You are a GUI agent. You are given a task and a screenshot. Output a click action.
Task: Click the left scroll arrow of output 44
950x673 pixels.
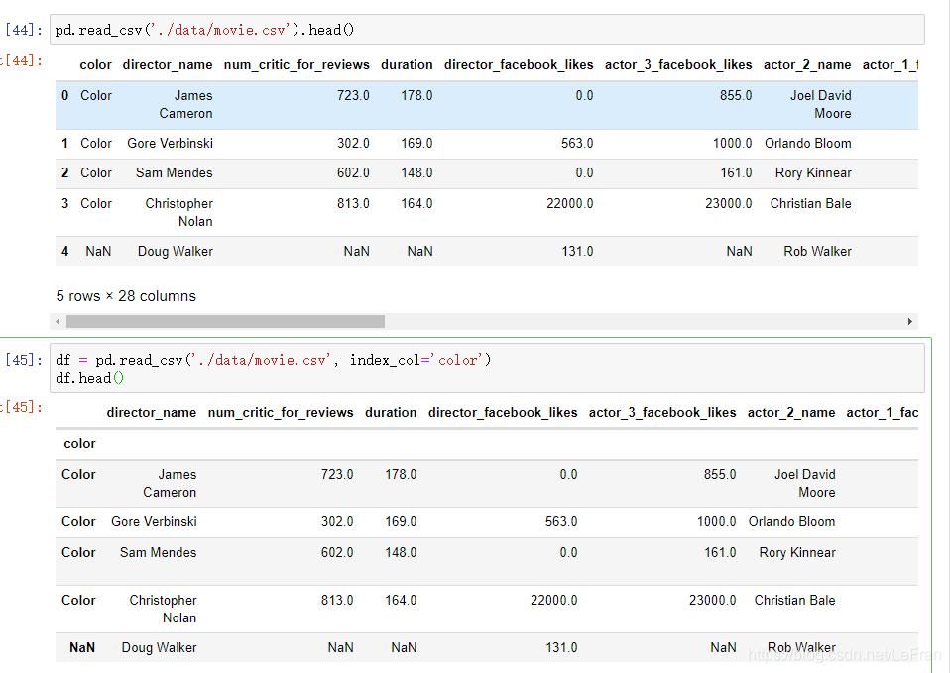pyautogui.click(x=58, y=322)
